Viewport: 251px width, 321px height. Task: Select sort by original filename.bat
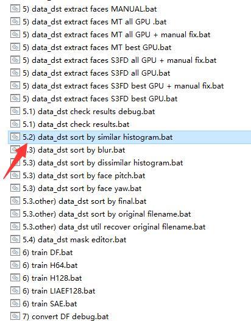click(107, 214)
